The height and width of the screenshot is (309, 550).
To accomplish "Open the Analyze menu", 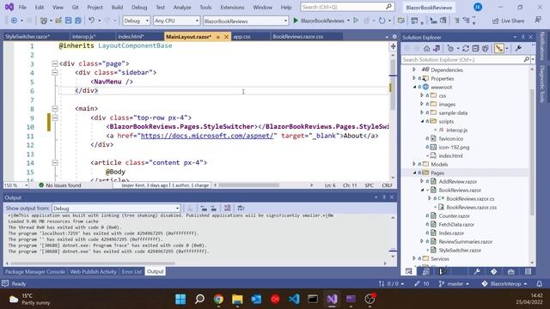I will point(182,7).
